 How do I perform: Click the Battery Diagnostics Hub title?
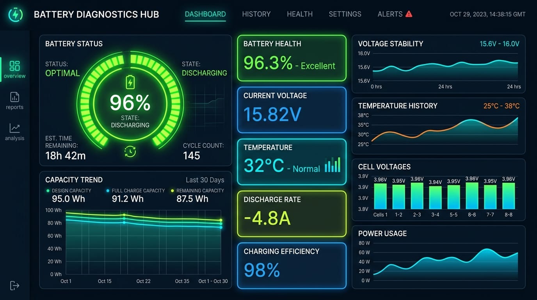click(x=96, y=14)
